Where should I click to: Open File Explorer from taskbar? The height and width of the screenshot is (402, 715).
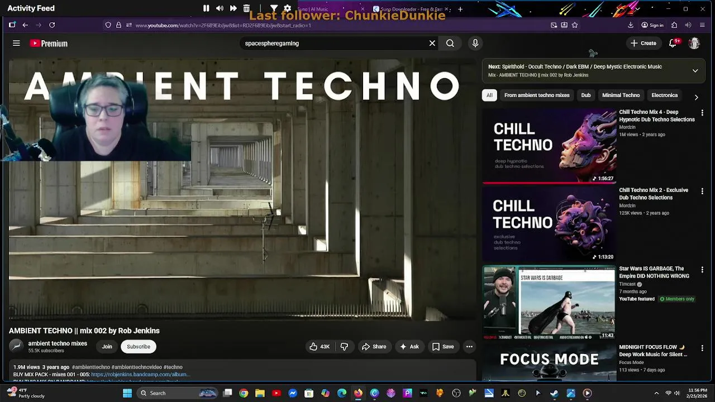pyautogui.click(x=260, y=393)
